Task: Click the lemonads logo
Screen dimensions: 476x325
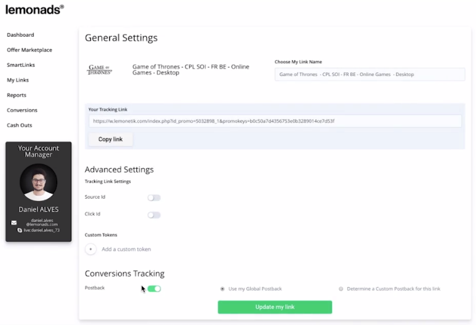Action: click(34, 9)
